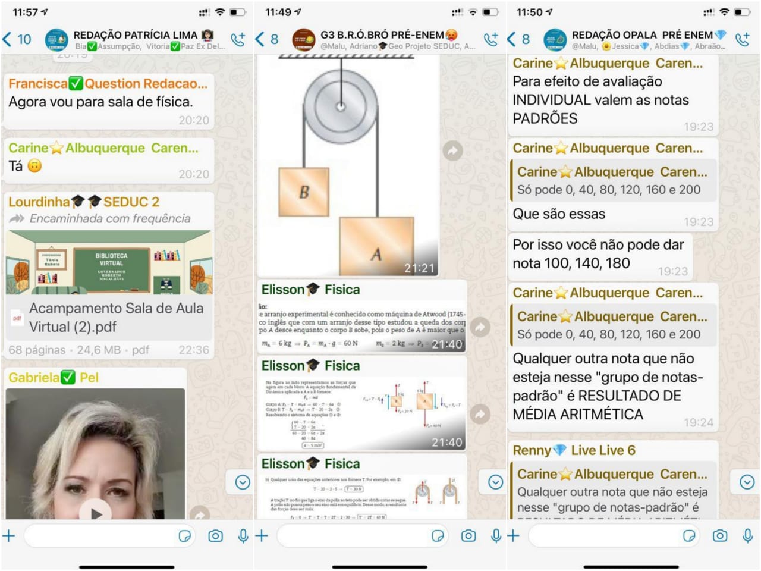This screenshot has width=761, height=571.
Task: Tap sender name Francisca Question Redacao
Action: (108, 84)
